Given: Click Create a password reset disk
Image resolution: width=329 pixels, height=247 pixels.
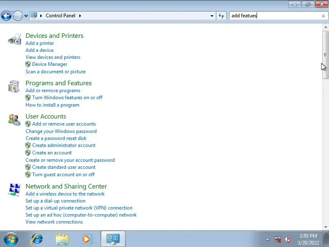Looking at the screenshot, I should pos(56,138).
